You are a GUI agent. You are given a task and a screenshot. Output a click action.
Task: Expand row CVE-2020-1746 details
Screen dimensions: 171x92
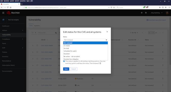pyautogui.click(x=33, y=59)
